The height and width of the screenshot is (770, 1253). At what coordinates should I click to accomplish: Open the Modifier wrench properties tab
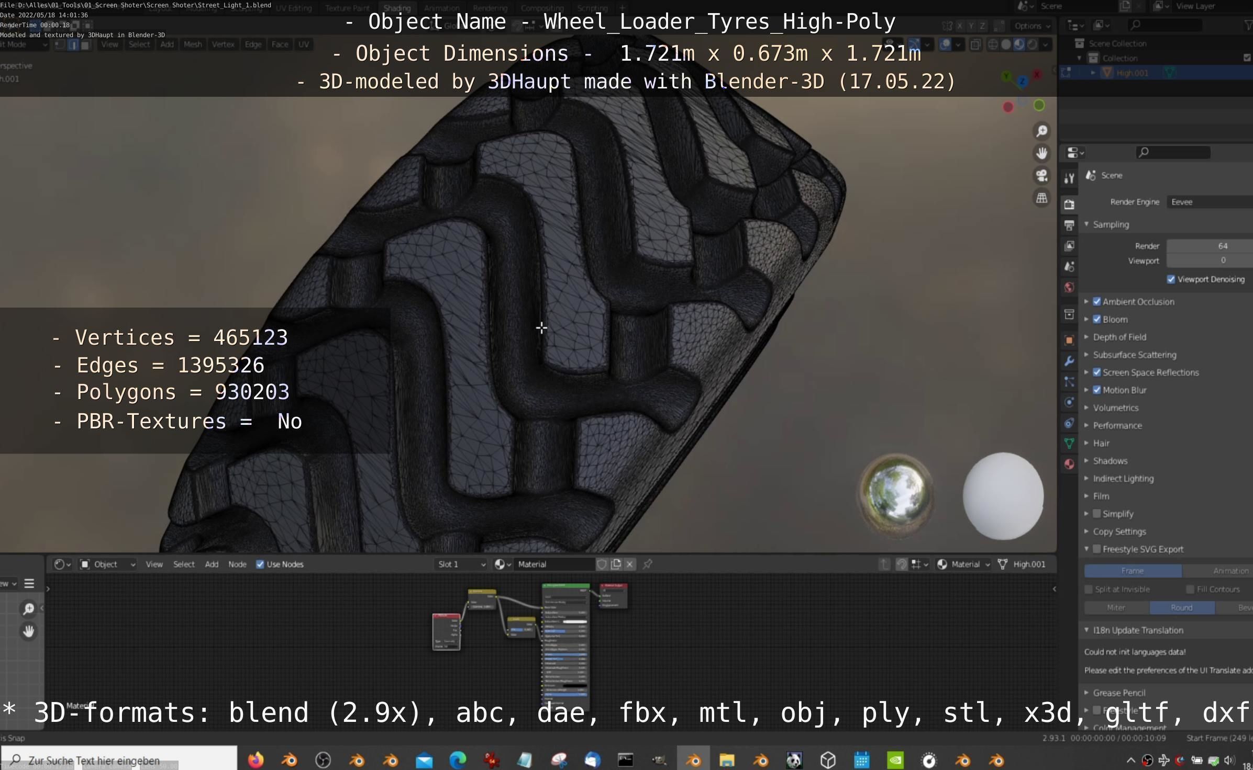1069,361
